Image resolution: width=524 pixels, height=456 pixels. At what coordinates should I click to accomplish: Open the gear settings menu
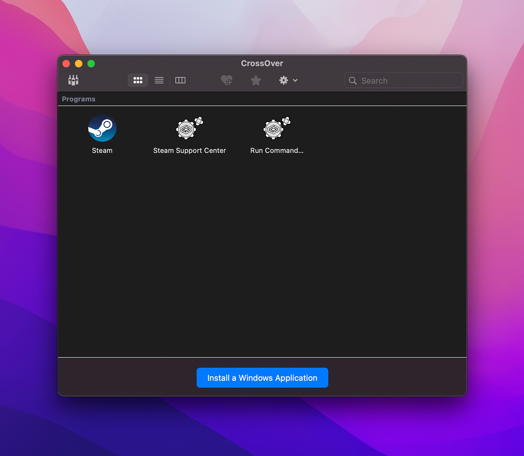point(284,80)
